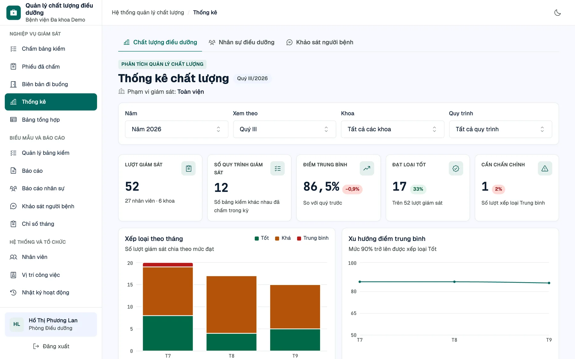This screenshot has height=359, width=575.
Task: Toggle dark mode moon icon
Action: pos(557,12)
